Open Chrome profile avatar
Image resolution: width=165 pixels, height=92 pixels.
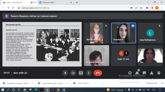pos(157,8)
